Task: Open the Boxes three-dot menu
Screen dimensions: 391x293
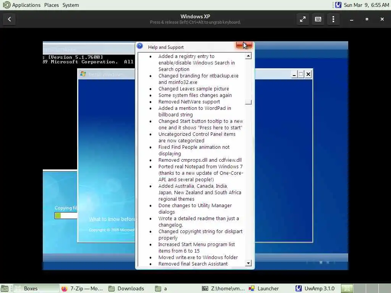Action: (333, 19)
